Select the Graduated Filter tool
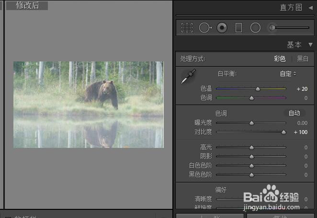Viewport: 317px width, 218px height. click(238, 27)
